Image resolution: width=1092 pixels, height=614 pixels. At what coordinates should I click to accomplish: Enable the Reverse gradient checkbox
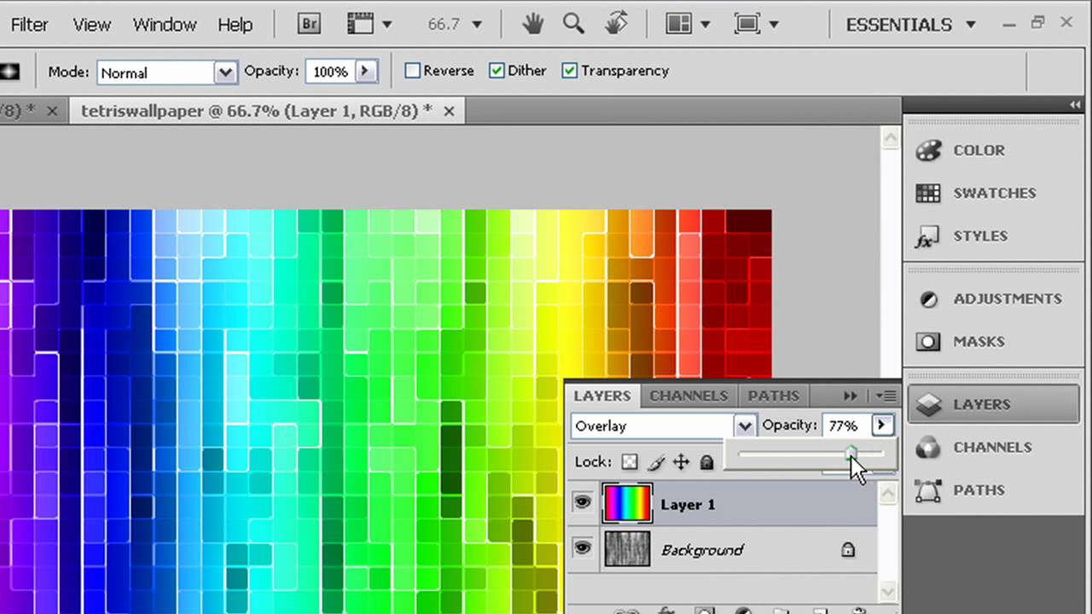(x=413, y=71)
